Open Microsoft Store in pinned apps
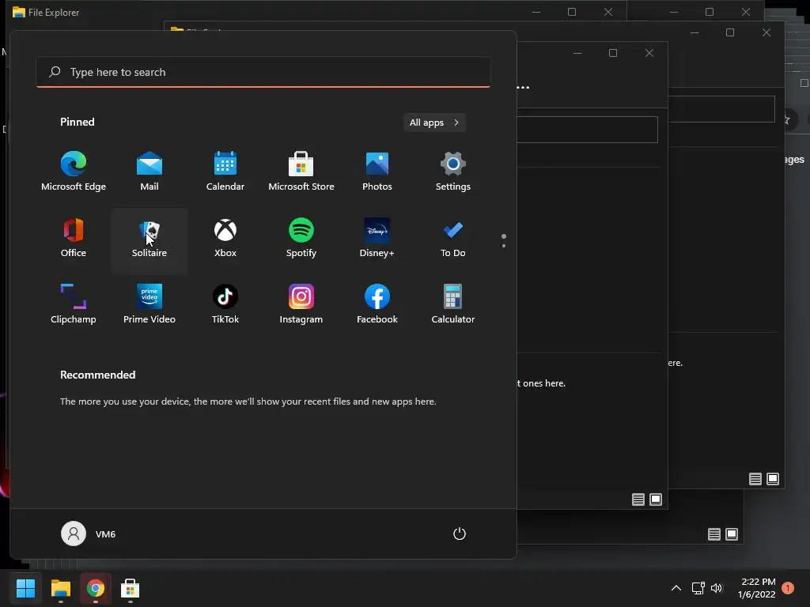The height and width of the screenshot is (607, 810). [x=301, y=172]
